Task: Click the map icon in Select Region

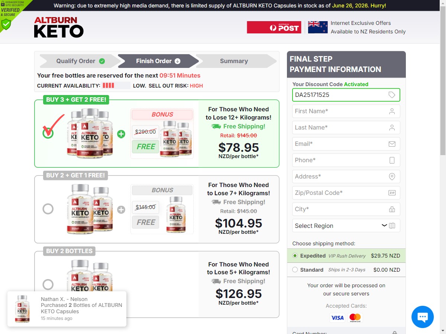Action: point(392,226)
